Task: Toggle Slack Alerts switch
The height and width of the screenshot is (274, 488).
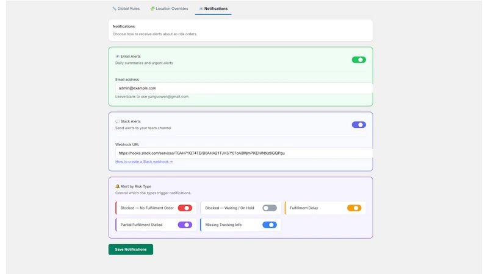Action: click(x=359, y=125)
